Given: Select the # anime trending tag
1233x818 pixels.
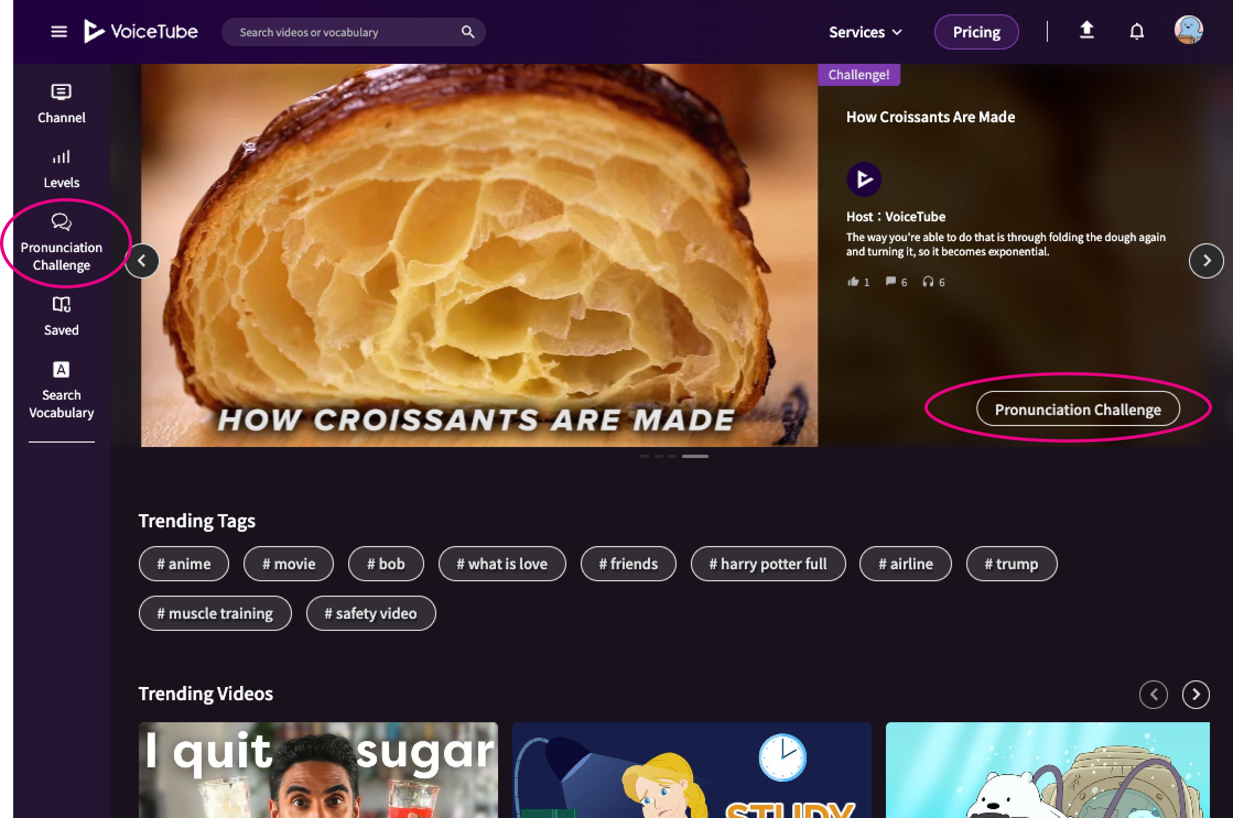Looking at the screenshot, I should click(x=183, y=564).
